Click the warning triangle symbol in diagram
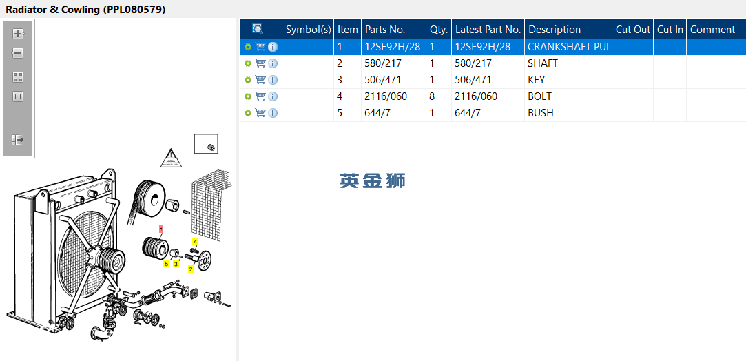Screen dimensions: 746x361 [x=171, y=158]
